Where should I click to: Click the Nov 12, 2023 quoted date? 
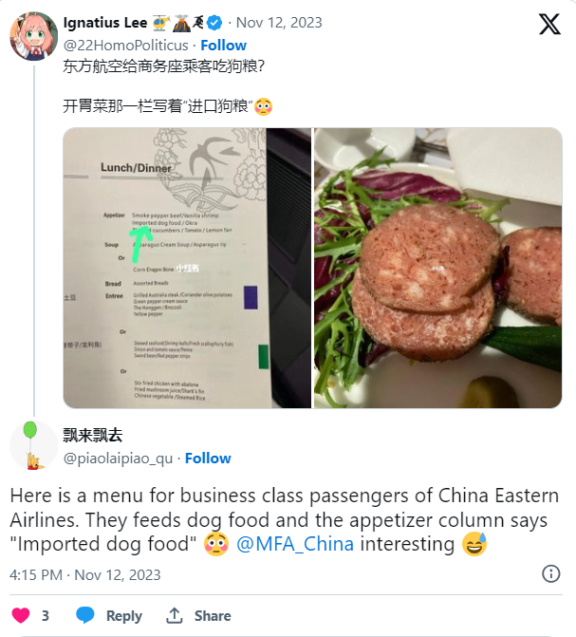(279, 23)
